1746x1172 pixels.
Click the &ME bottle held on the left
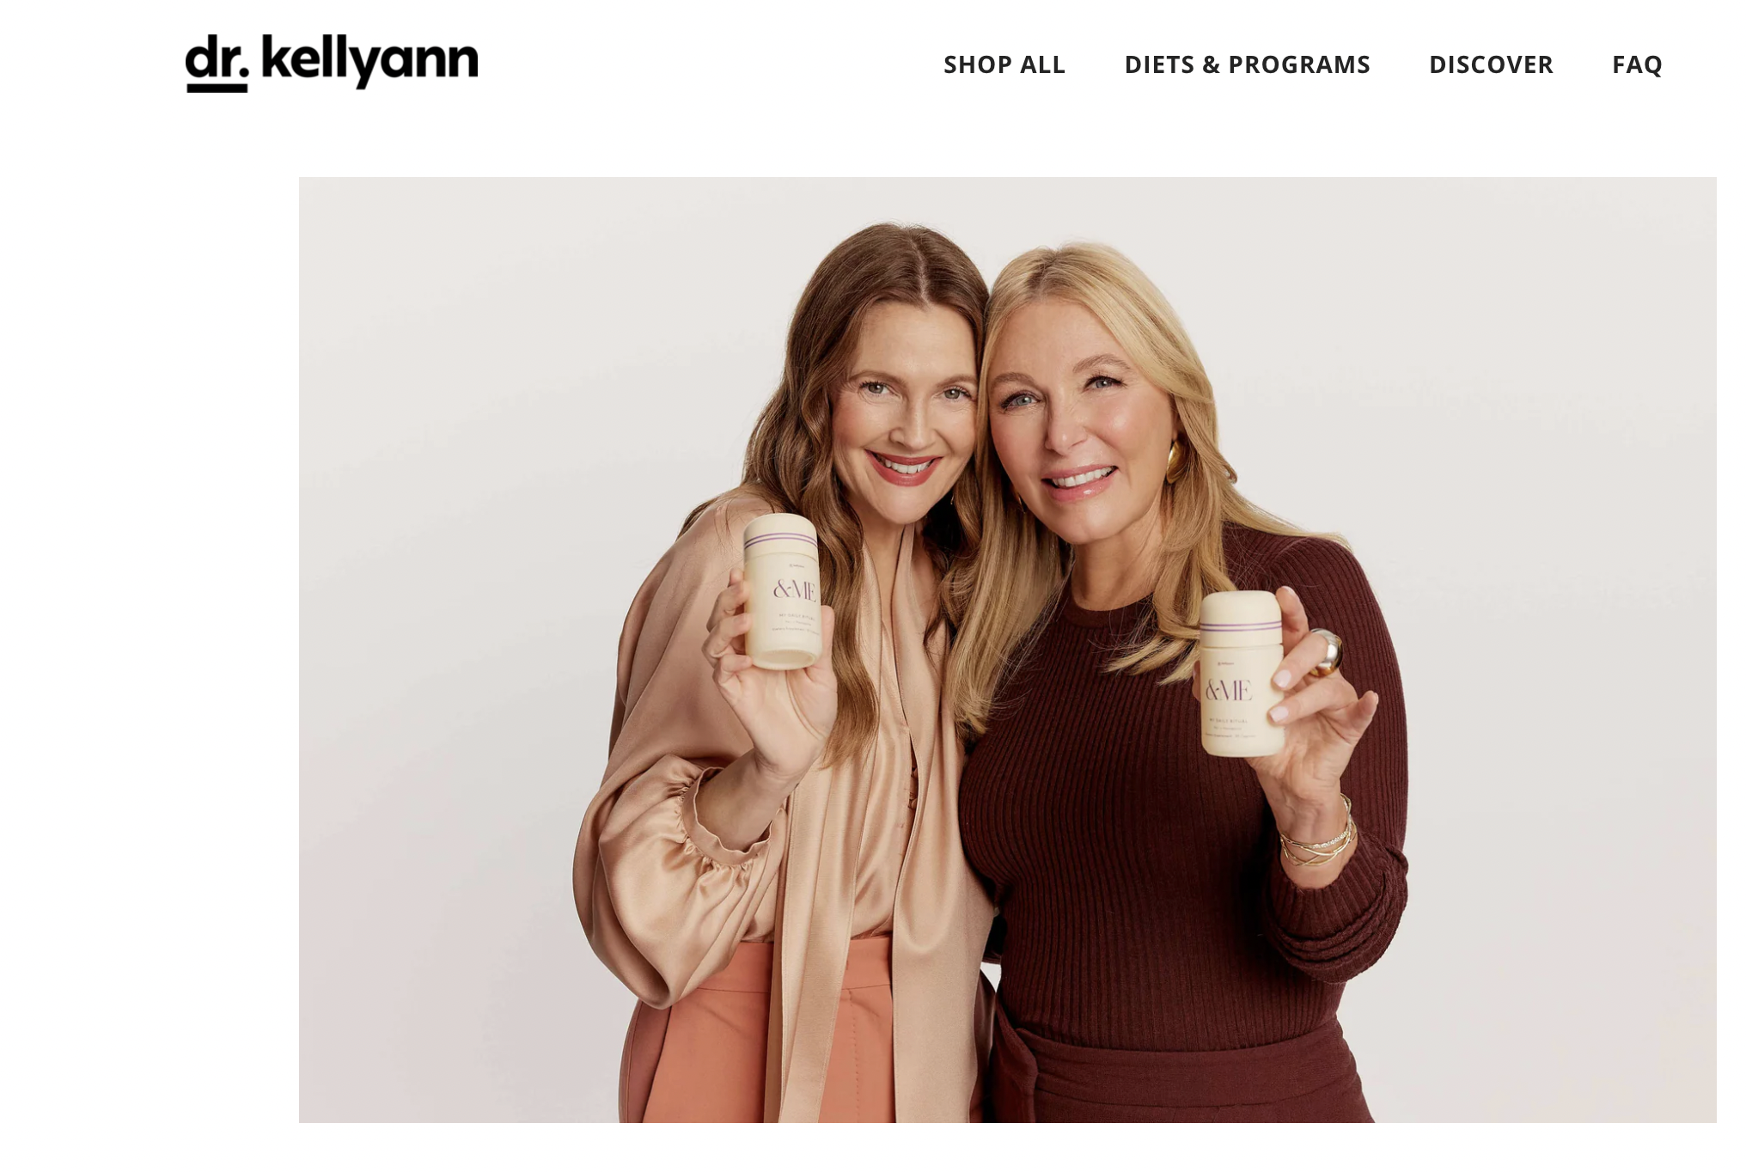click(782, 591)
